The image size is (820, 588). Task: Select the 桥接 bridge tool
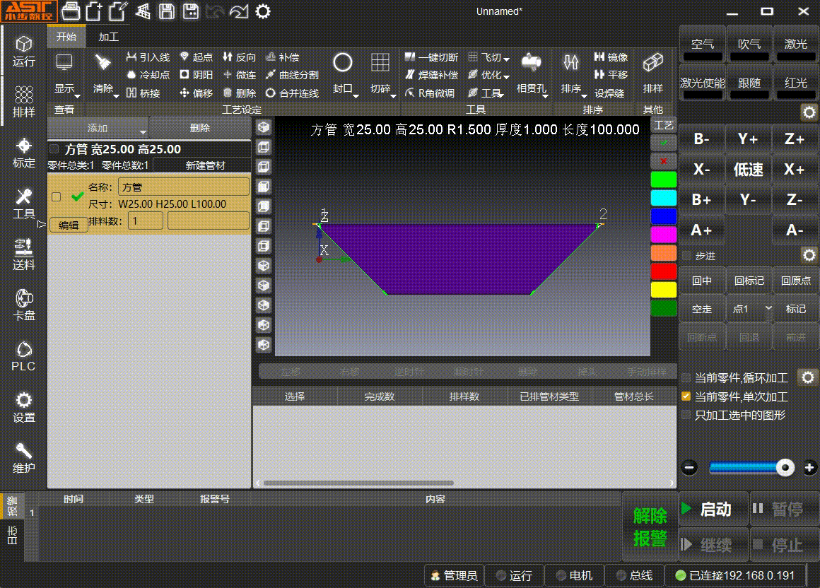(143, 93)
